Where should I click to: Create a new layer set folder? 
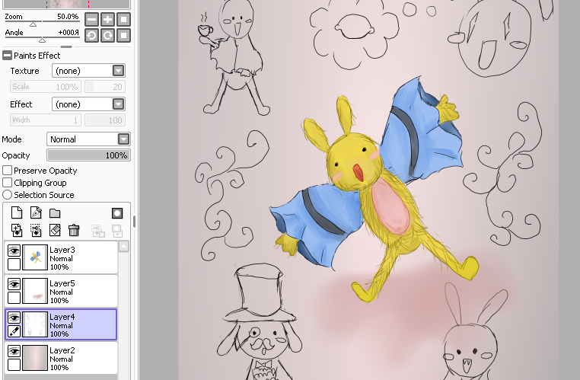pos(55,212)
